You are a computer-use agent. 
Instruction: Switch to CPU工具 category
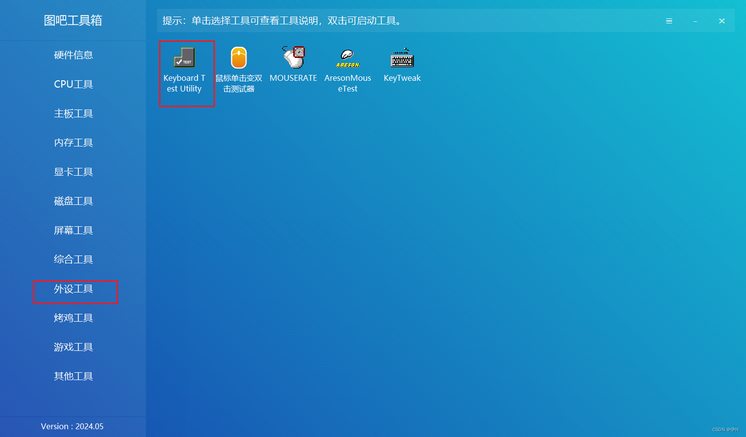[x=73, y=84]
